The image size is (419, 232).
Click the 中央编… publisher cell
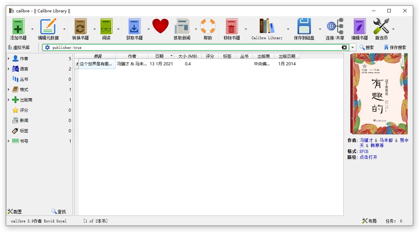click(x=263, y=64)
